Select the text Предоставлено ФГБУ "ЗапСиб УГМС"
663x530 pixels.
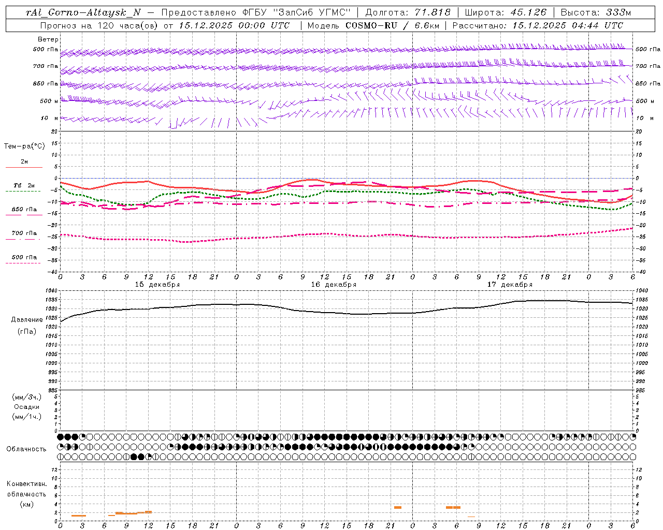256,12
